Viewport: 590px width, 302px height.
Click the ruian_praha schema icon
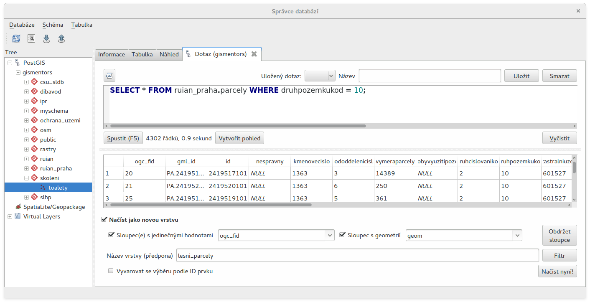34,168
